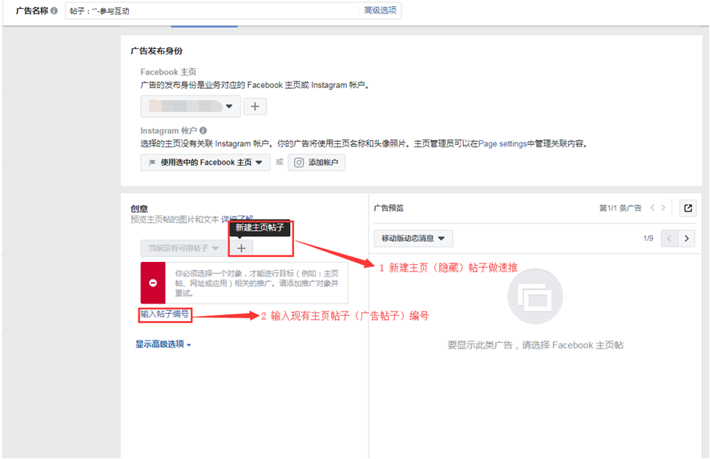Open the 当前没有可用帖子 dropdown
Image resolution: width=710 pixels, height=459 pixels.
(184, 248)
